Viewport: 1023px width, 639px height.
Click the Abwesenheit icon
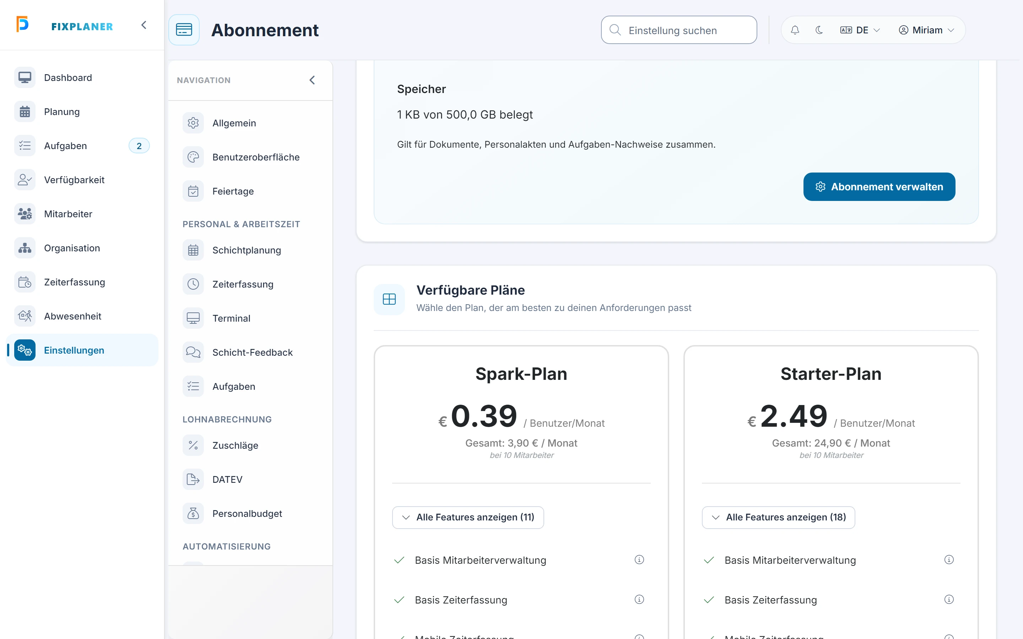(x=25, y=316)
